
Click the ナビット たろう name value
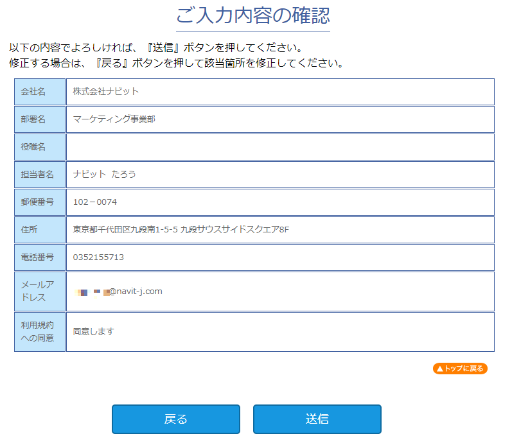coord(105,175)
